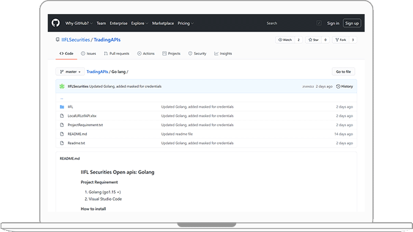
Task: Open the forks count 3
Action: click(x=353, y=40)
